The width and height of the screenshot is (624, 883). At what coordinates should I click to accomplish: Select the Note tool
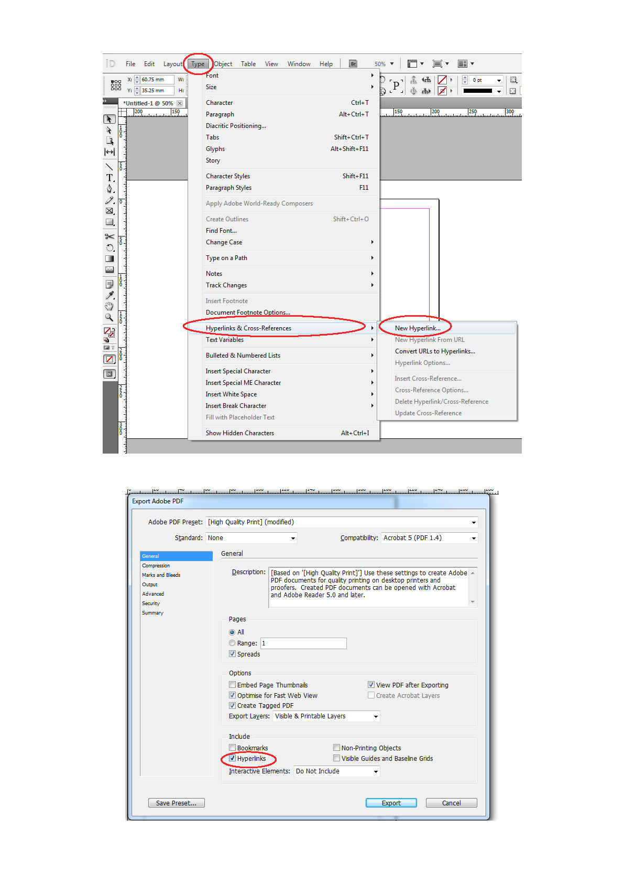[109, 284]
